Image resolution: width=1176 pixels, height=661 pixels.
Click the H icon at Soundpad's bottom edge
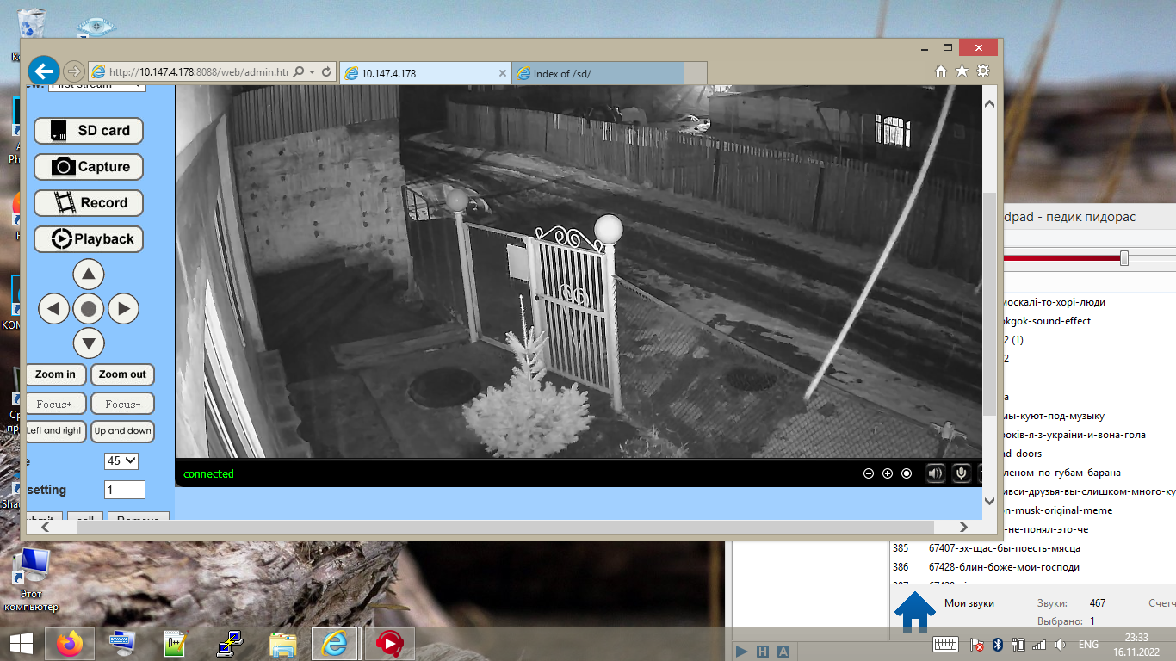[762, 652]
